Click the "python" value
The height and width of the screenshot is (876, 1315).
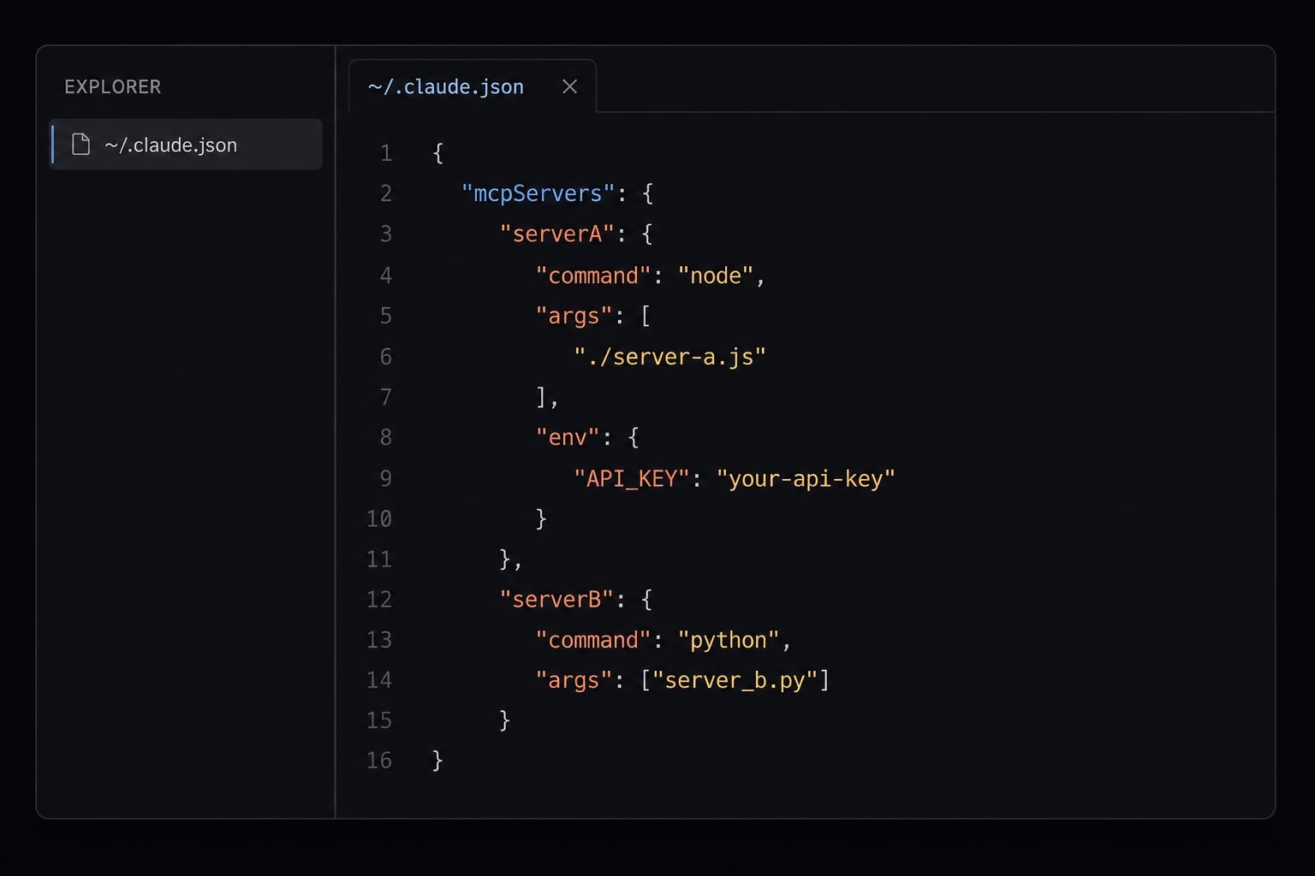pos(729,640)
